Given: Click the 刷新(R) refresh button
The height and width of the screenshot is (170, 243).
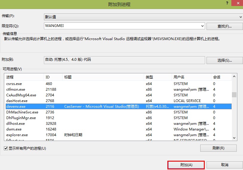Looking at the screenshot, I should 218,148.
